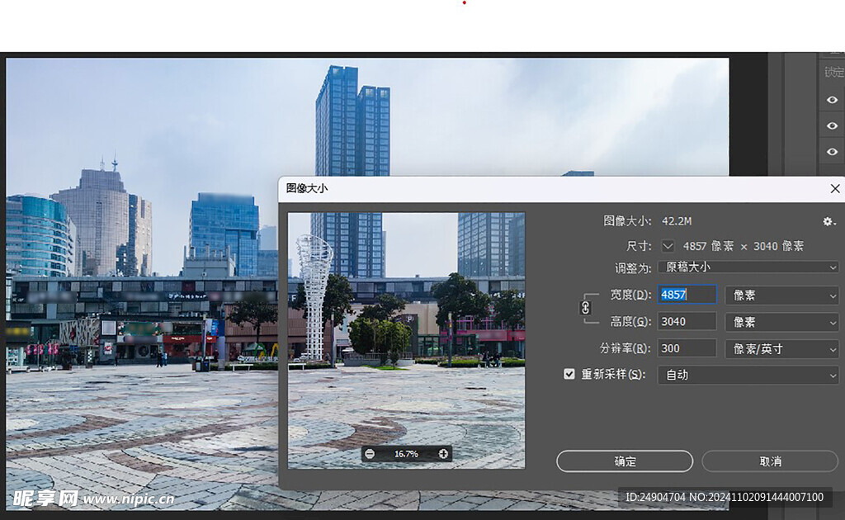This screenshot has width=845, height=520.
Task: Zoom in the preview with the plus button
Action: tap(443, 454)
